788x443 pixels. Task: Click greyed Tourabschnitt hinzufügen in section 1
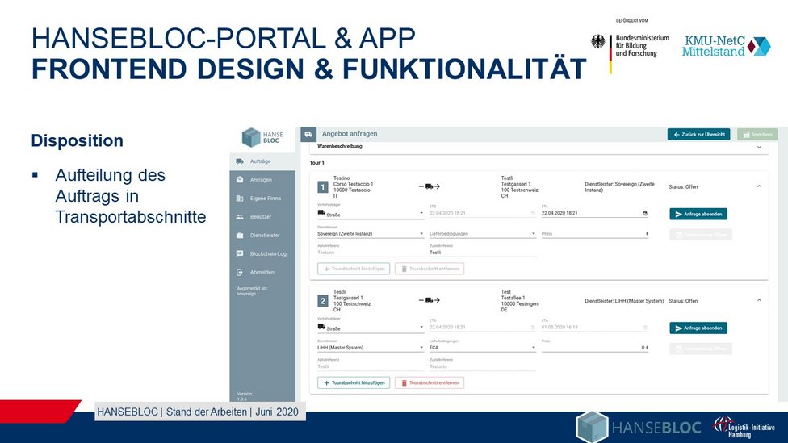[354, 269]
